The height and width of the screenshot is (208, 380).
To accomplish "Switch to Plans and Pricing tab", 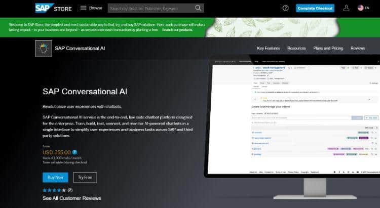I will 328,48.
